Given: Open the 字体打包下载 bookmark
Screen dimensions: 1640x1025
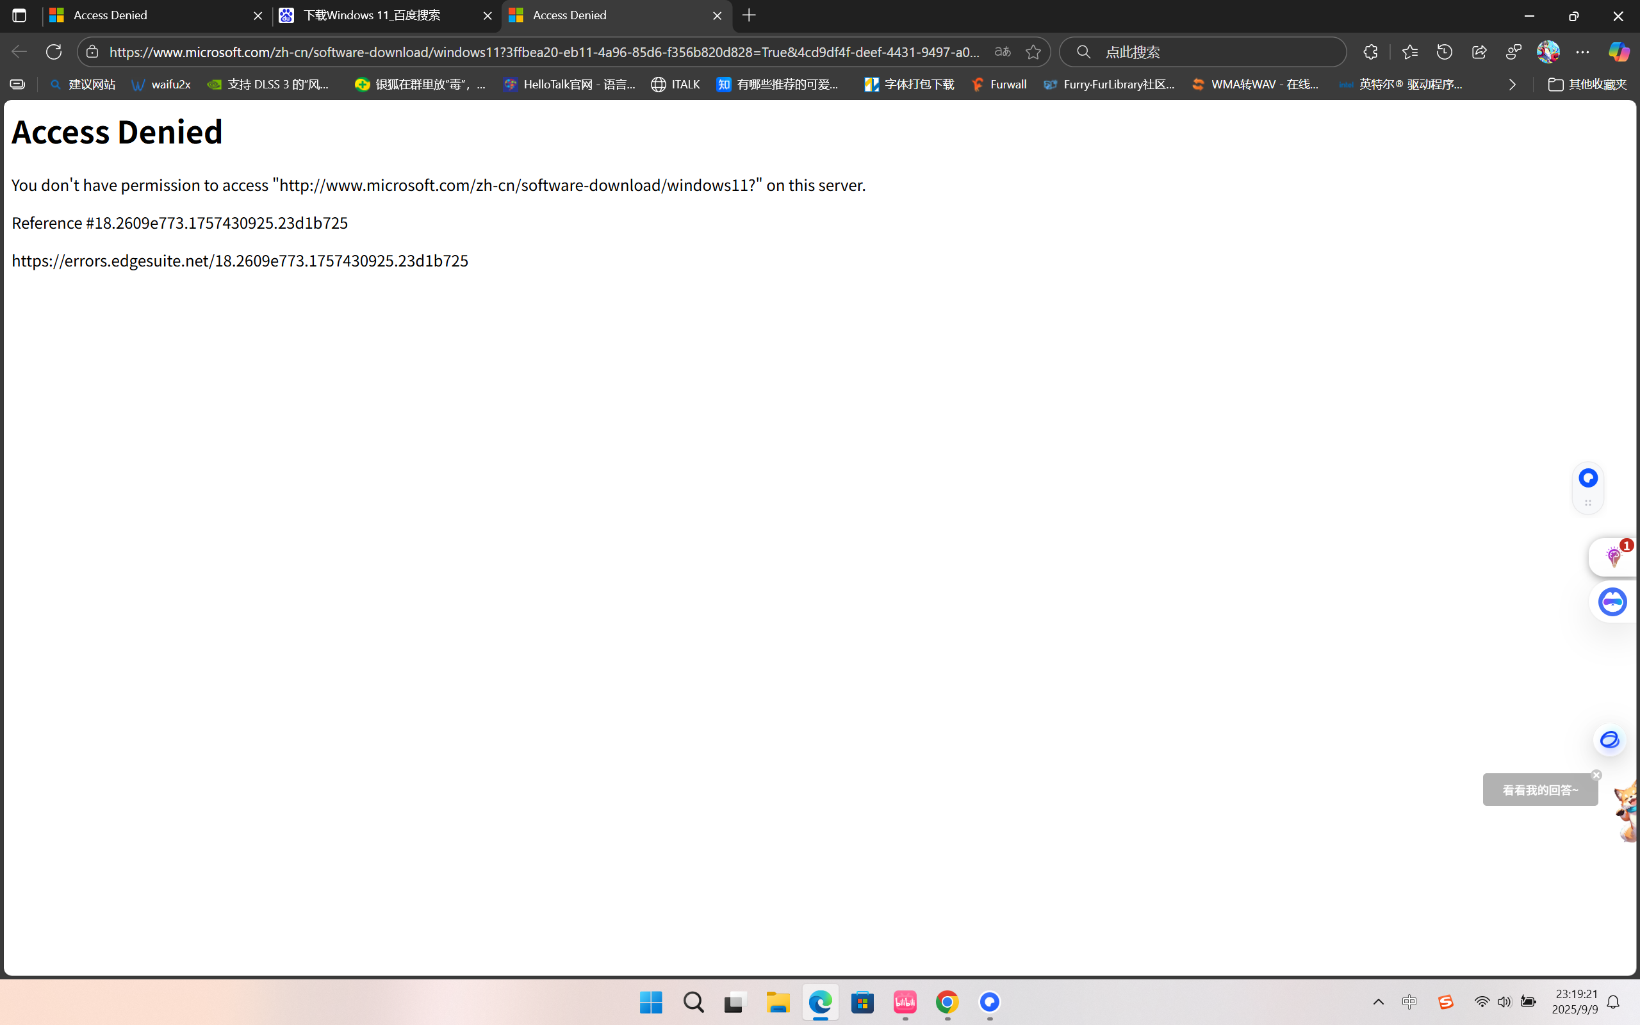Looking at the screenshot, I should 909,85.
